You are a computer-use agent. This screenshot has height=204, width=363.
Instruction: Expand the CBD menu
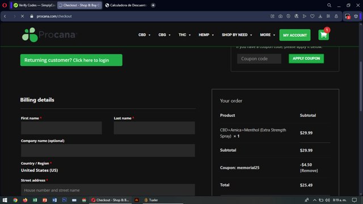coord(144,35)
